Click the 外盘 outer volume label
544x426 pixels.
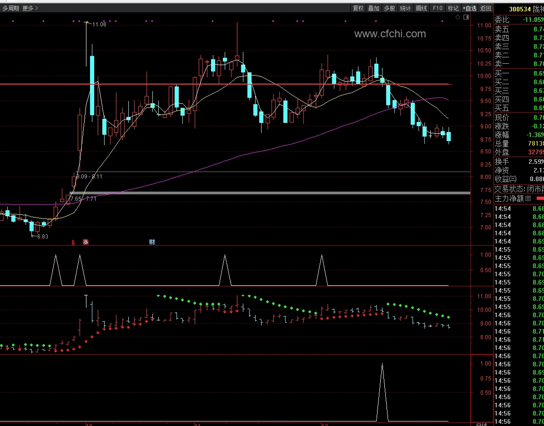coord(502,152)
